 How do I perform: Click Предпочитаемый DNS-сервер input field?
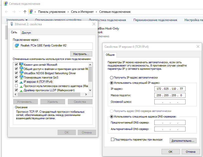point(170,122)
